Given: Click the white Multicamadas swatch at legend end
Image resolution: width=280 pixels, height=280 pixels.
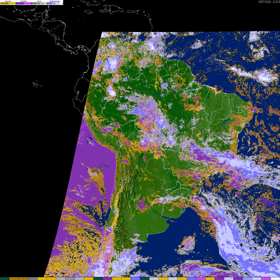Looking at the screenshot, I should pos(61,3).
